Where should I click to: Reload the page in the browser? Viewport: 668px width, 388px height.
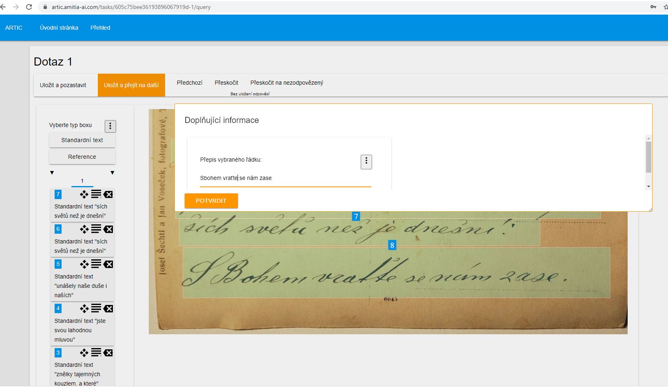pyautogui.click(x=29, y=7)
